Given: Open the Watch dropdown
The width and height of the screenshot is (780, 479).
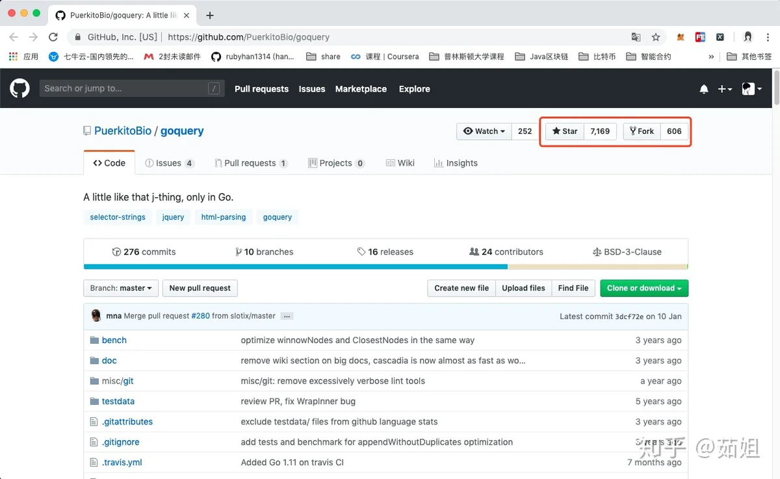Looking at the screenshot, I should [484, 131].
